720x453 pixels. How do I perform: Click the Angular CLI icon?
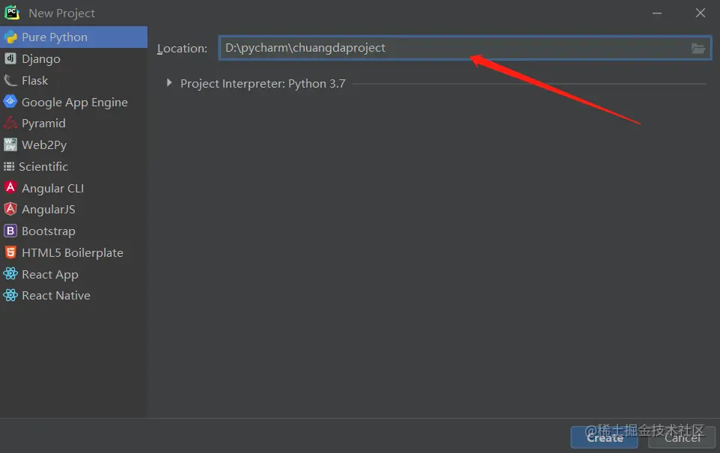pyautogui.click(x=10, y=188)
